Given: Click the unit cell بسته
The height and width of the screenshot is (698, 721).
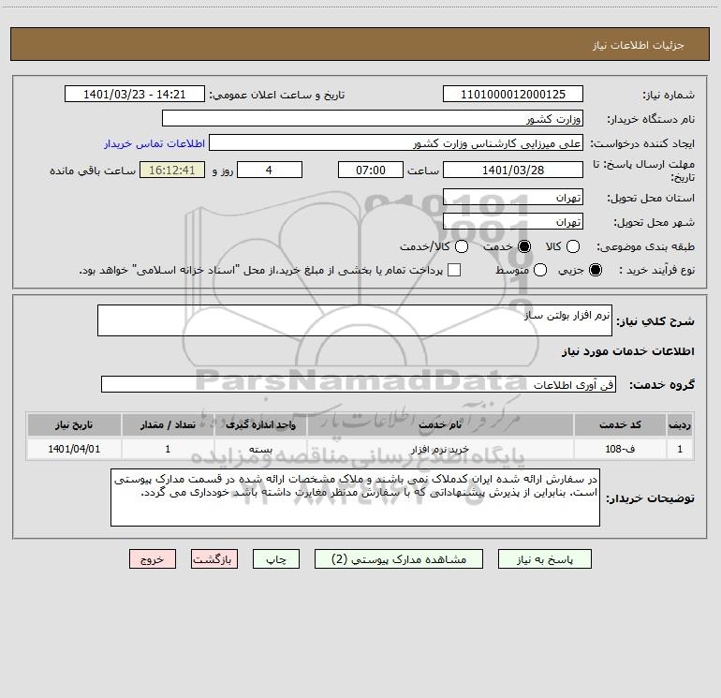Looking at the screenshot, I should tap(260, 449).
